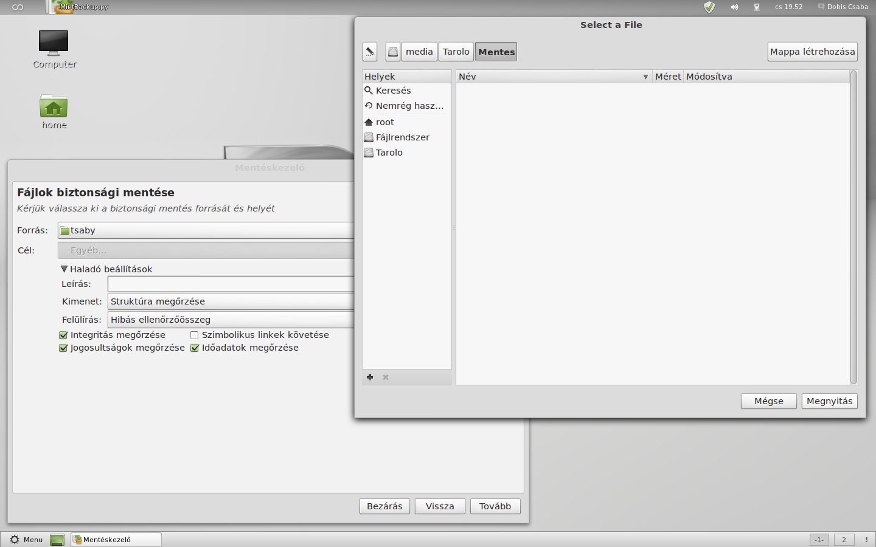876x547 pixels.
Task: Click the Leírás text field
Action: point(231,284)
